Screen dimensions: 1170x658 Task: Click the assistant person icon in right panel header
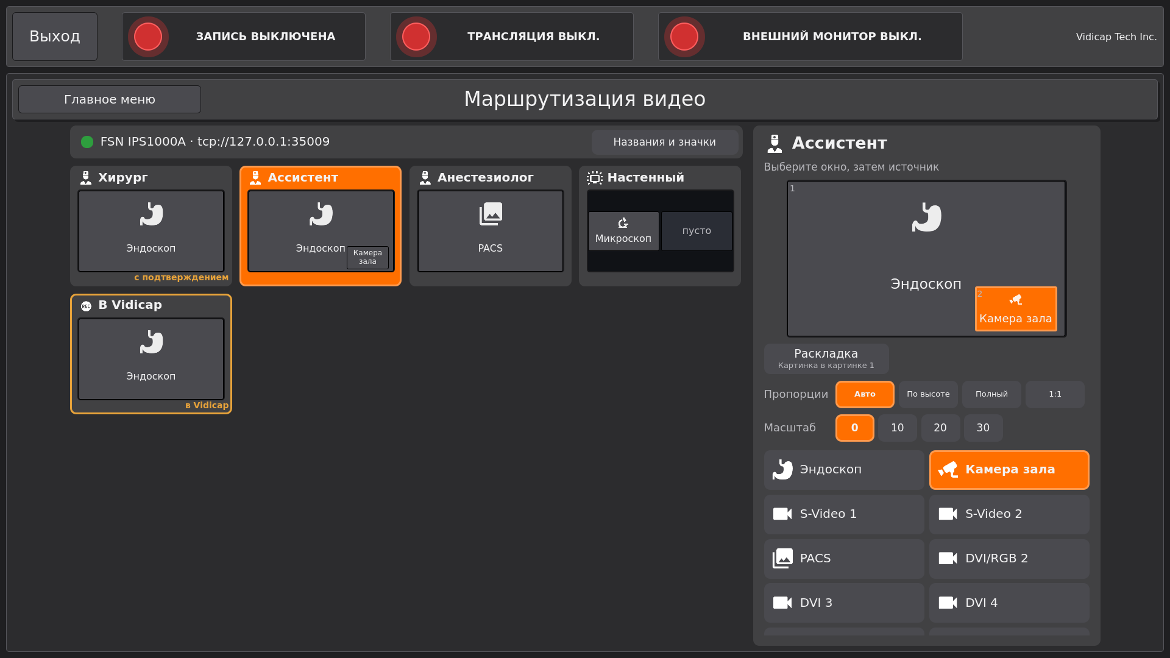coord(775,144)
